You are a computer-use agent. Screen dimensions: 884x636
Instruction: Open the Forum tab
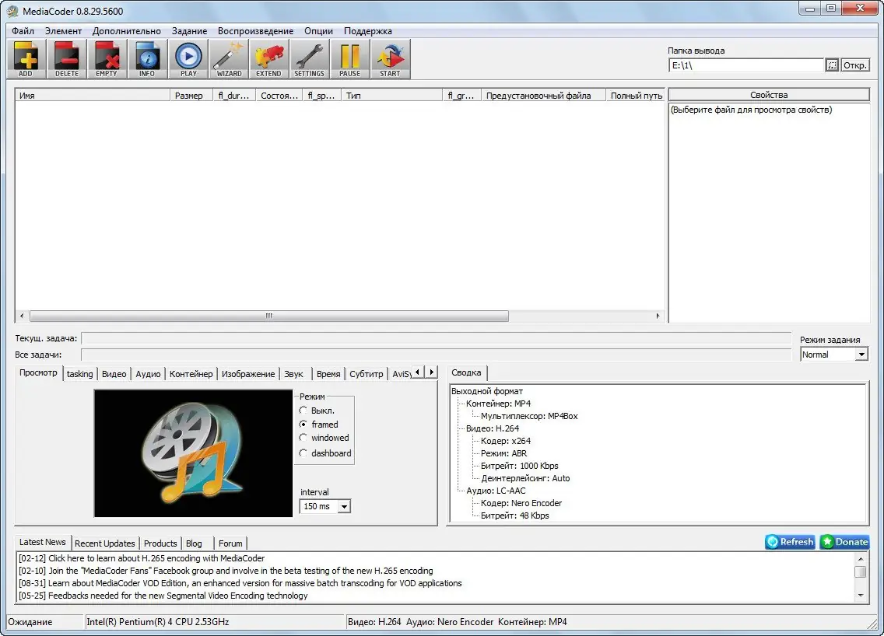coord(230,543)
